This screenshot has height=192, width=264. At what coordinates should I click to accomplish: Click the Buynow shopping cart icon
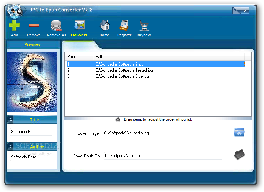point(144,25)
